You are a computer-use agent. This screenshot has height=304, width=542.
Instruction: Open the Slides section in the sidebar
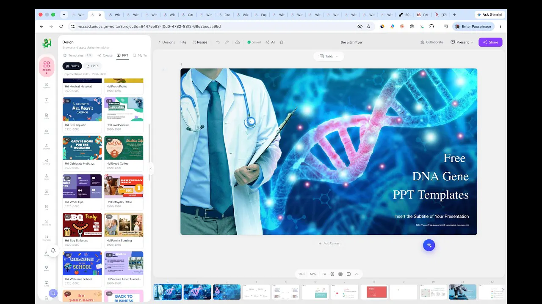(47, 283)
